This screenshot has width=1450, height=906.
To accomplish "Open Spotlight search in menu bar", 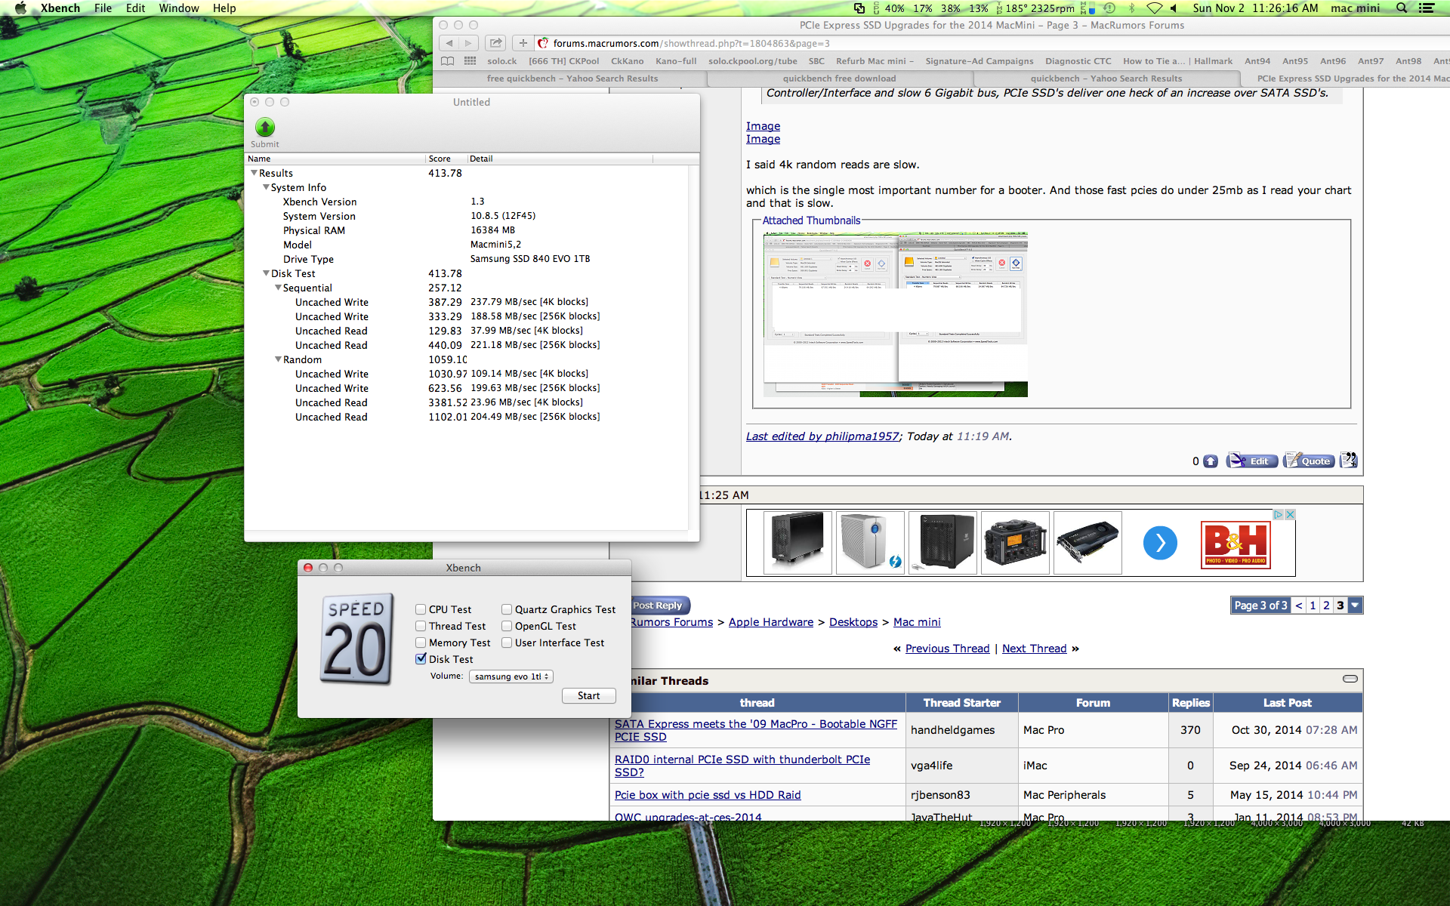I will (1402, 8).
